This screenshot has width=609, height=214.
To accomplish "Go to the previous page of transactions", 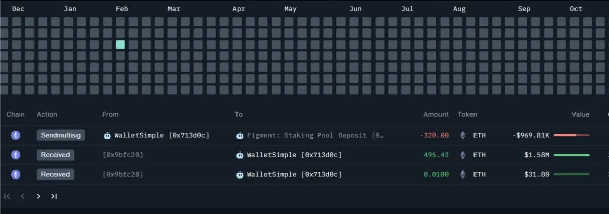I will coord(22,196).
